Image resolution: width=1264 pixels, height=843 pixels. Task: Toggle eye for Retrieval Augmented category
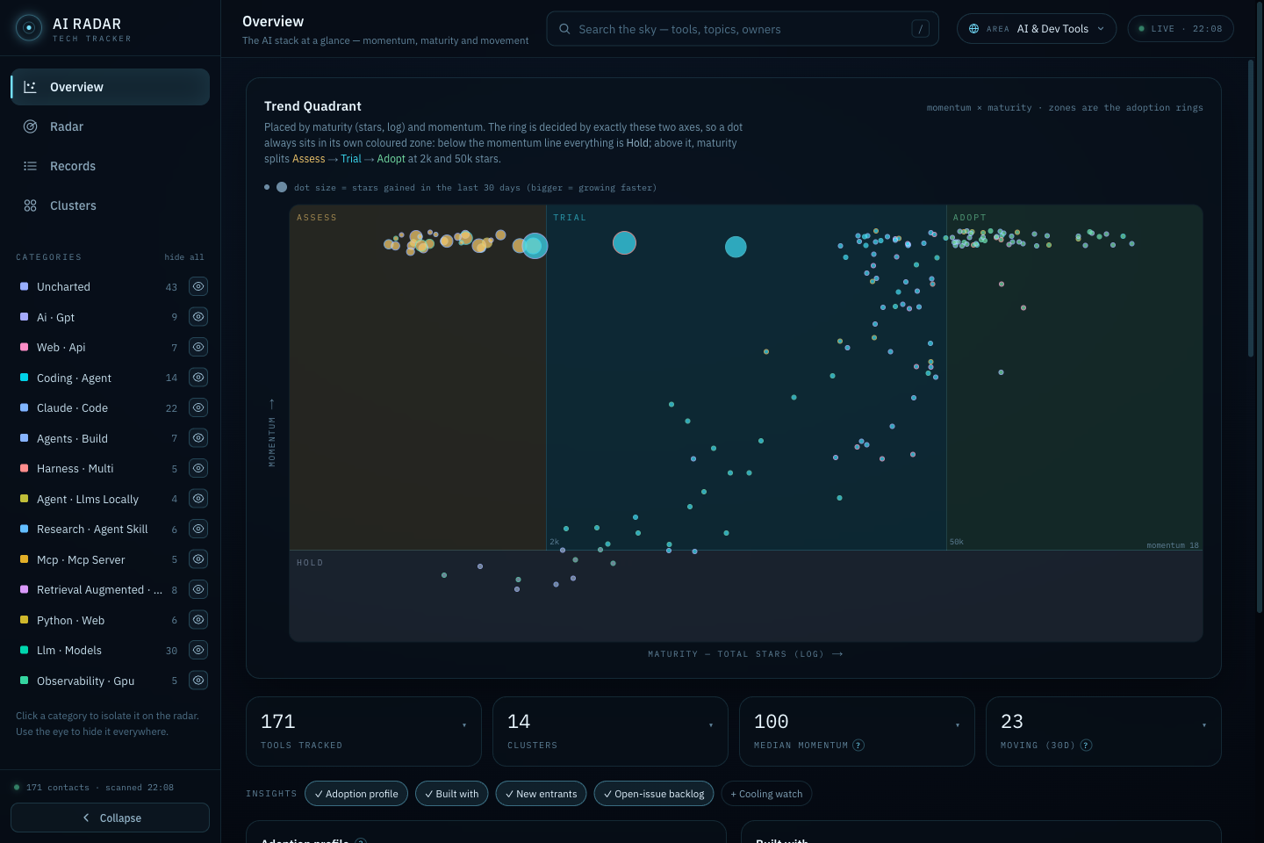coord(198,589)
